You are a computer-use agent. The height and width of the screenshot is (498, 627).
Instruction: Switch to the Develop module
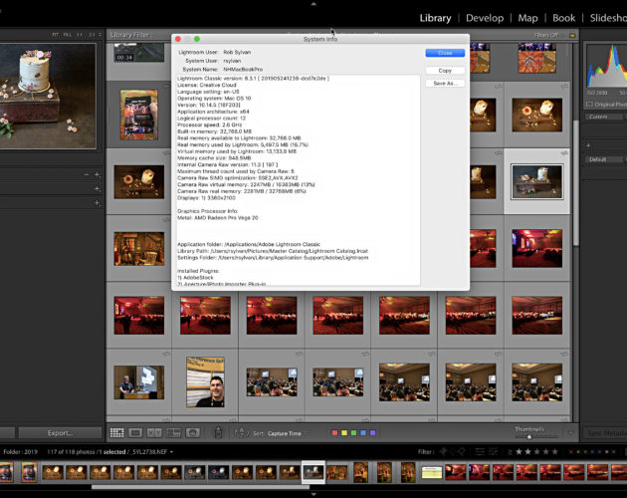pyautogui.click(x=485, y=18)
